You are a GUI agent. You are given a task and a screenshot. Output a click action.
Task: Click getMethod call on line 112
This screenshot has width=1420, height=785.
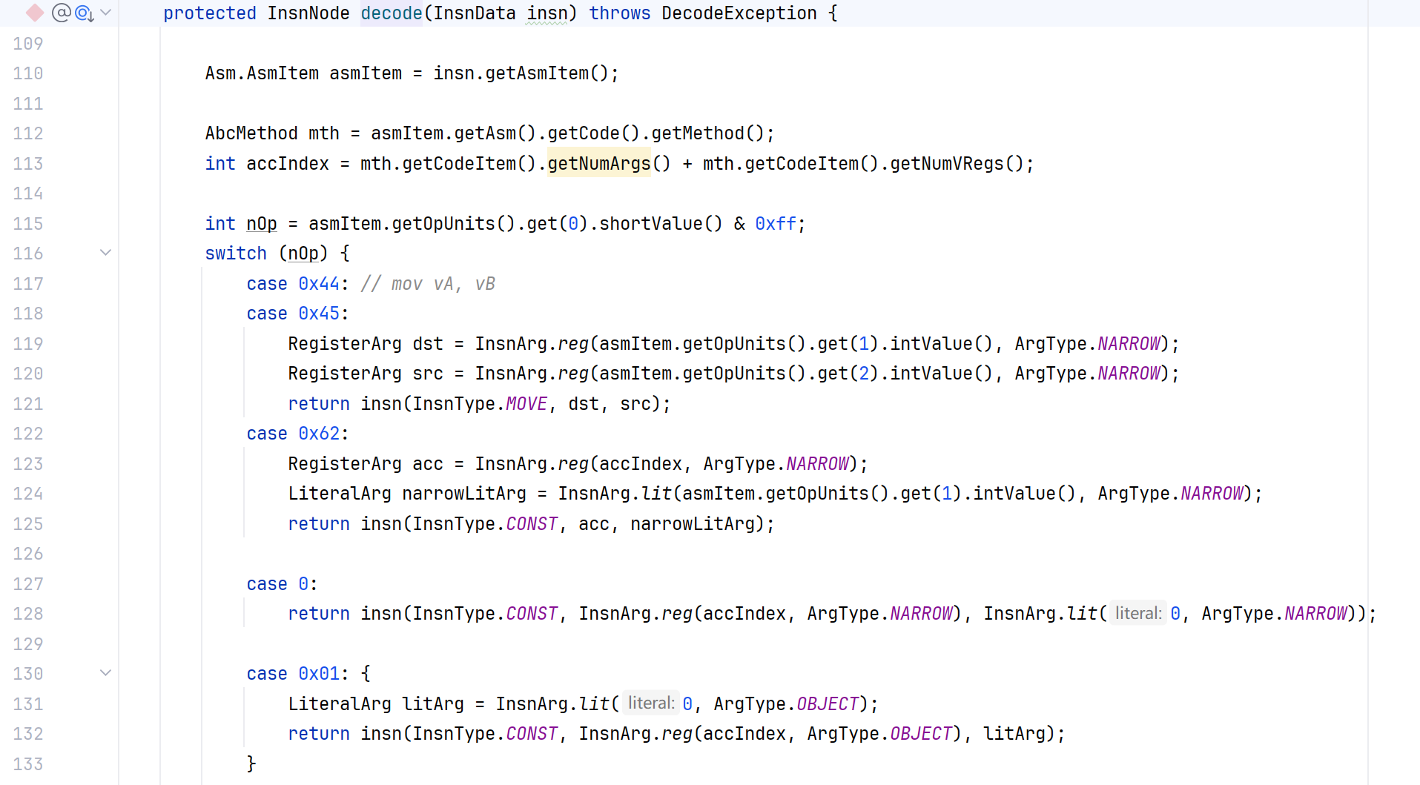(698, 133)
